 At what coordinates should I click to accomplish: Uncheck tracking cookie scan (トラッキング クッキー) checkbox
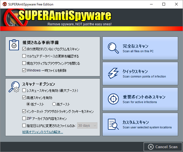pos(24,111)
